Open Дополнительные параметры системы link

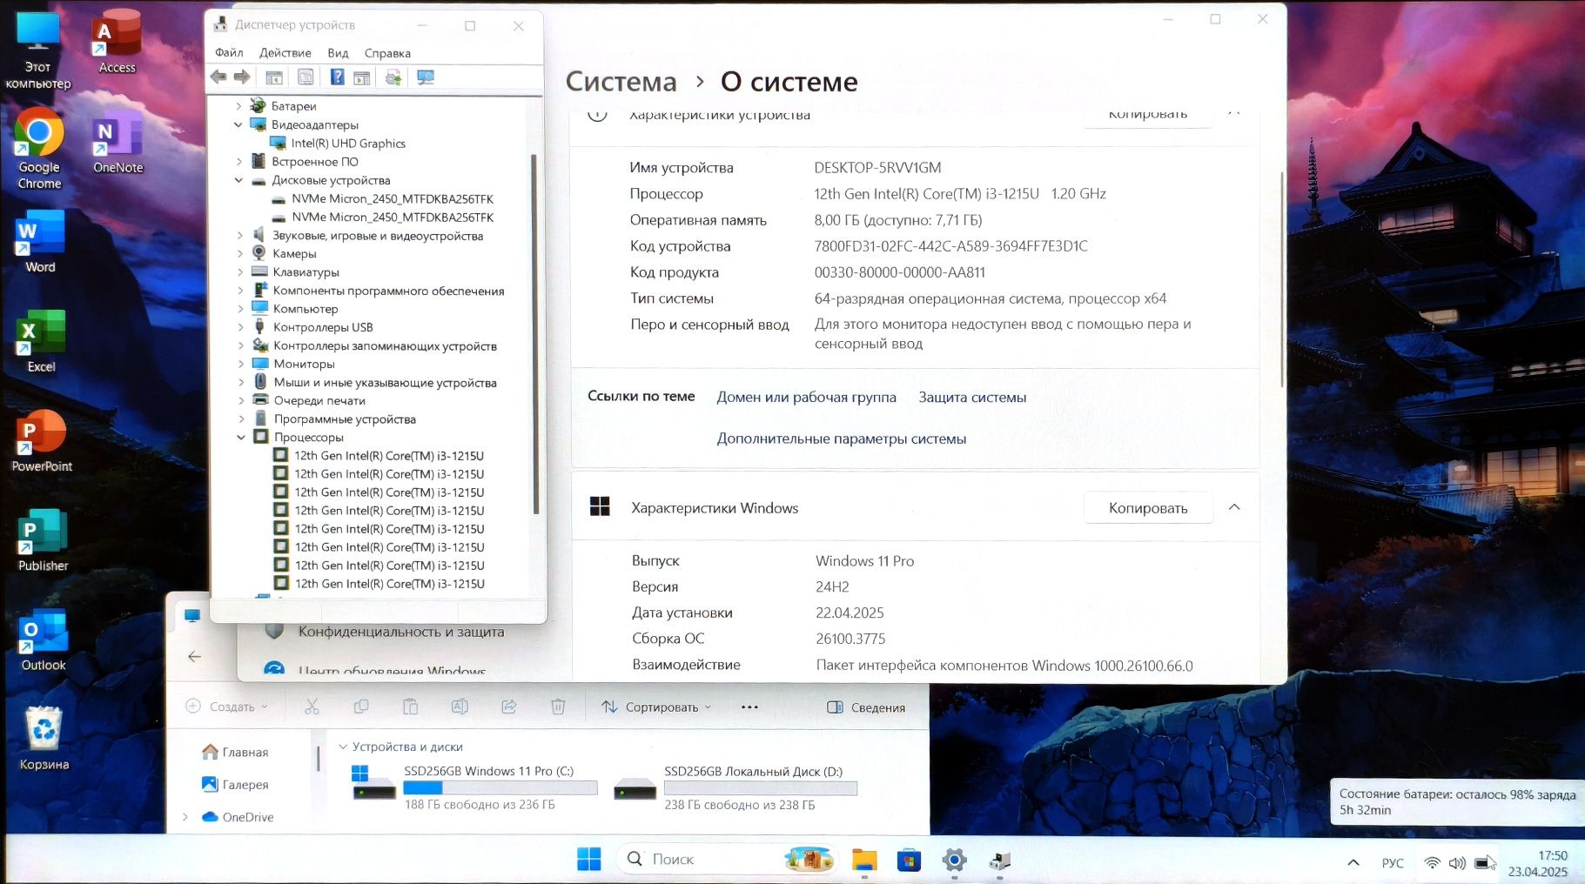pos(841,439)
